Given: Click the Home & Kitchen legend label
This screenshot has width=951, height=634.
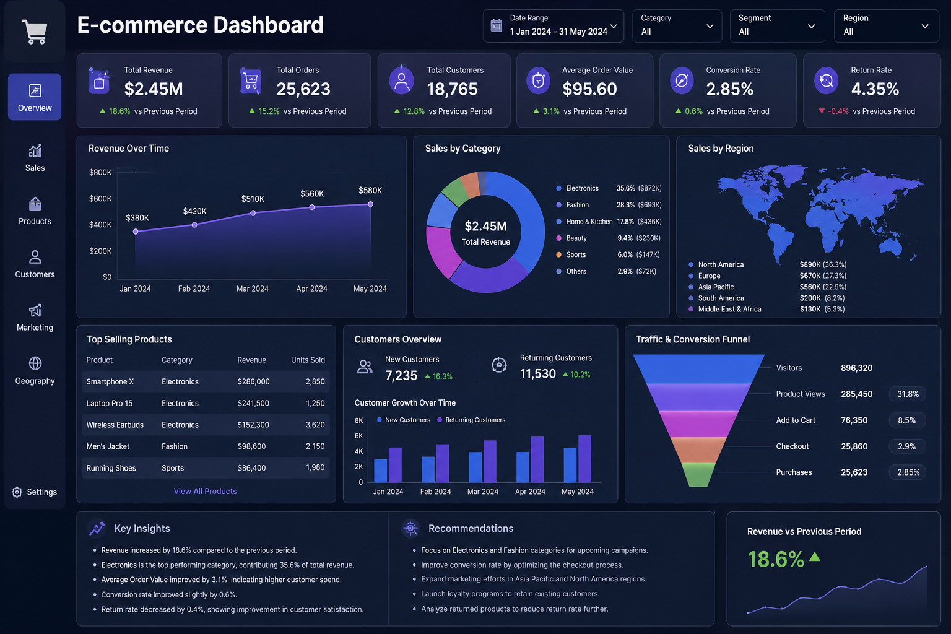Looking at the screenshot, I should (x=589, y=222).
